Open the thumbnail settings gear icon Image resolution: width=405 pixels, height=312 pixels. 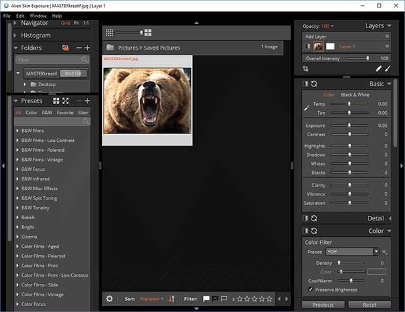click(109, 299)
